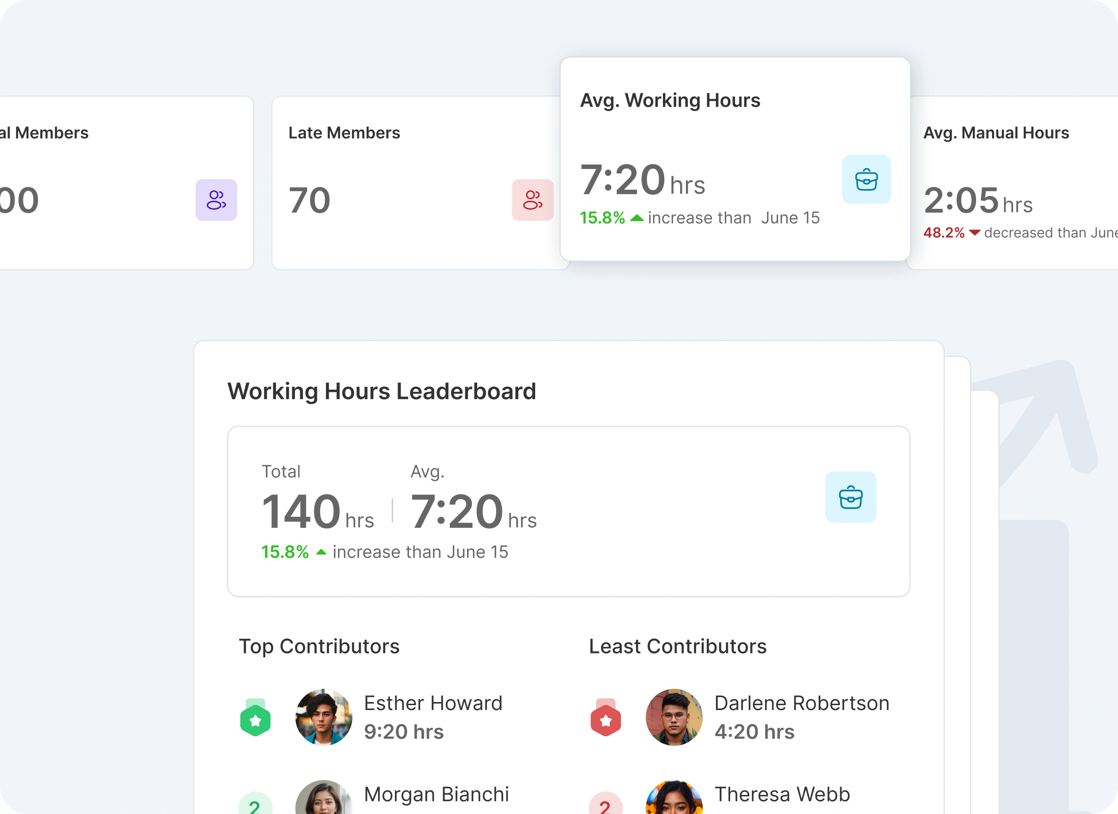Open Esther Howard's profile avatar

click(x=323, y=718)
